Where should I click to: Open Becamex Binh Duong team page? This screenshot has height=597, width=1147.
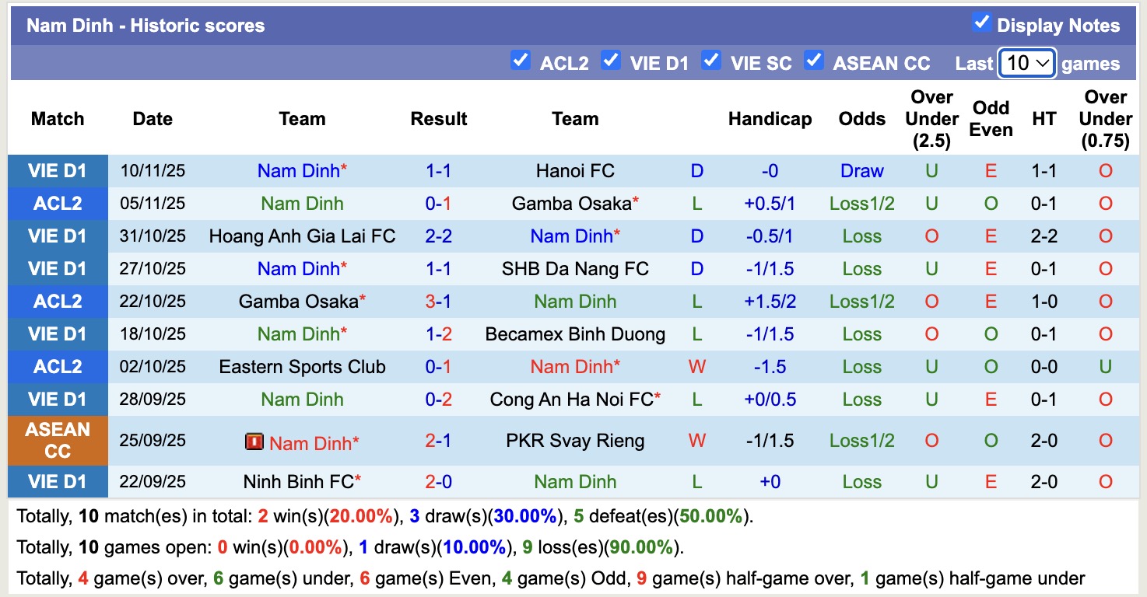pyautogui.click(x=575, y=334)
